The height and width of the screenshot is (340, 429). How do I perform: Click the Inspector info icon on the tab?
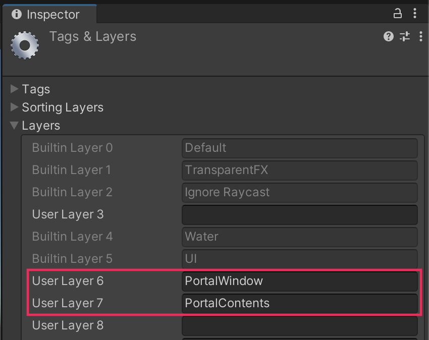(x=17, y=14)
